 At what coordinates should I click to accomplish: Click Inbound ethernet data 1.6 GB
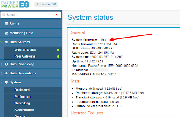click(97, 102)
